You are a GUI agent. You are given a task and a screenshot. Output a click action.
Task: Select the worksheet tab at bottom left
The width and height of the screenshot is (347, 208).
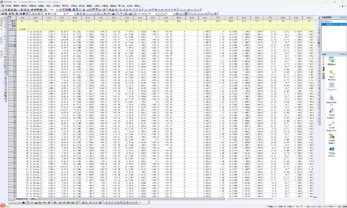pos(27,199)
